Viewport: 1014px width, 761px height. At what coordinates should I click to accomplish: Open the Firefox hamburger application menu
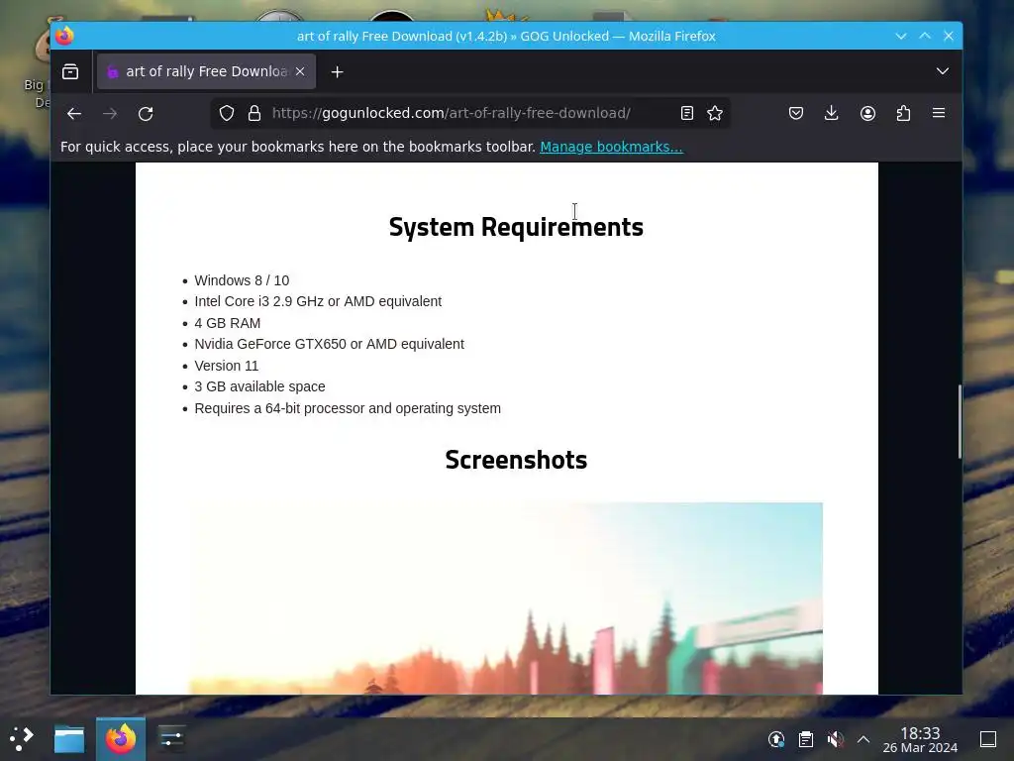pos(939,113)
